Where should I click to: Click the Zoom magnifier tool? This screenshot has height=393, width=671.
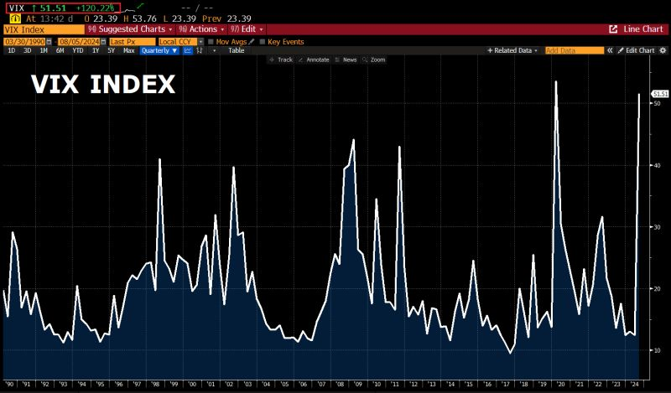coord(373,59)
